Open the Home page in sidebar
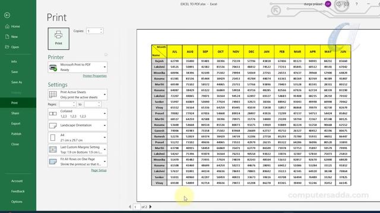Screen dimensions: 380x213 point(15,26)
